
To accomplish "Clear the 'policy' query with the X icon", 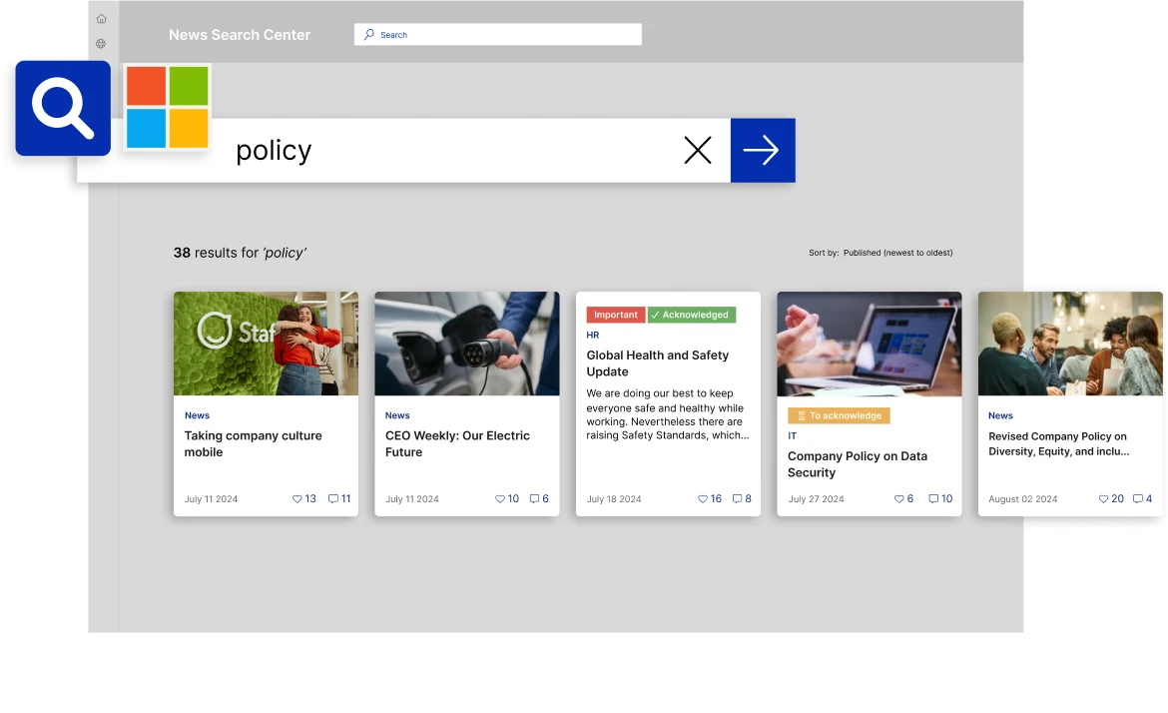I will (x=697, y=150).
